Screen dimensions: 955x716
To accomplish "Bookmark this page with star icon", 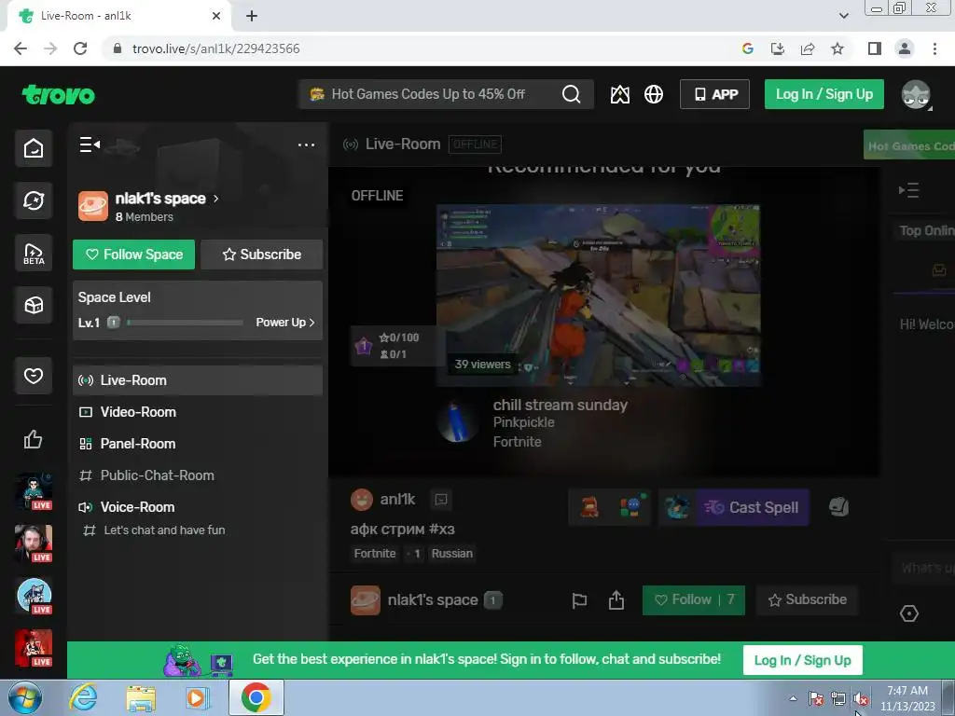I will click(837, 48).
